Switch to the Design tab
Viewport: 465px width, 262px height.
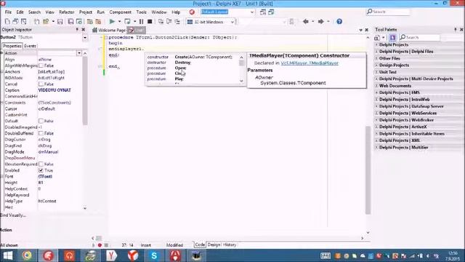(x=214, y=245)
